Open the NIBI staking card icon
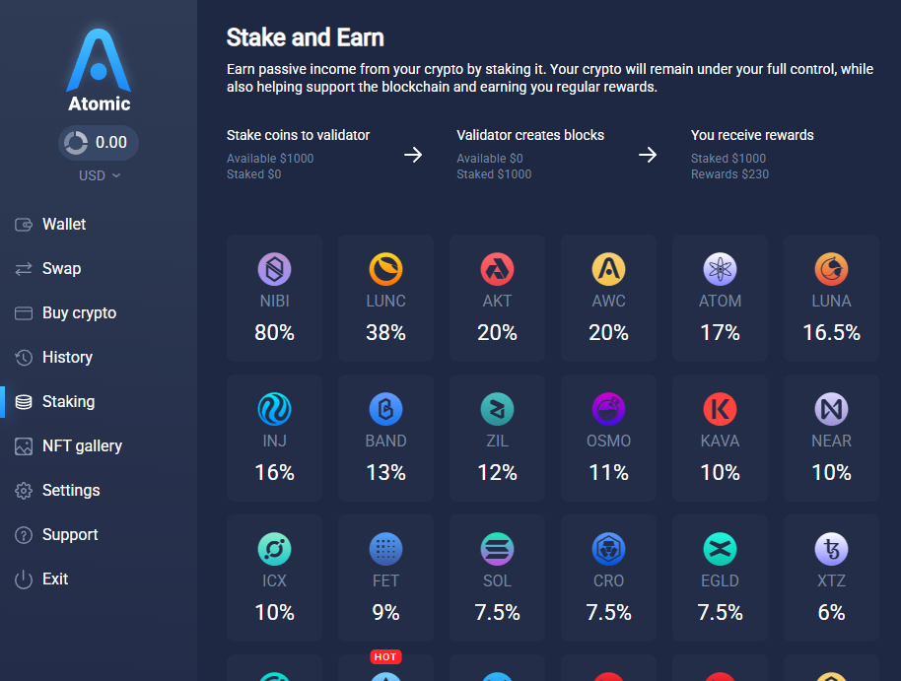 tap(274, 269)
